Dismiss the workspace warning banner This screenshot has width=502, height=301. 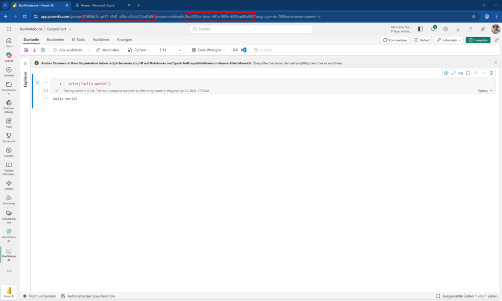click(496, 62)
